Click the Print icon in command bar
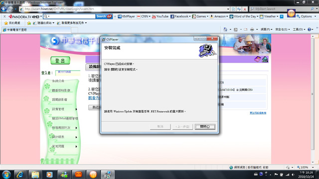Screen dimensions: 319x179 252,29
